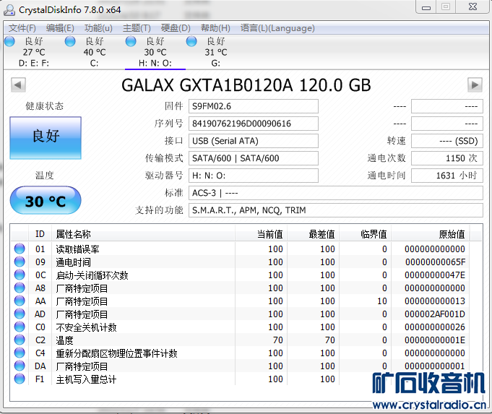Screen dimensions: 492x414
Task: Open the 功能(u) menu
Action: pyautogui.click(x=98, y=28)
